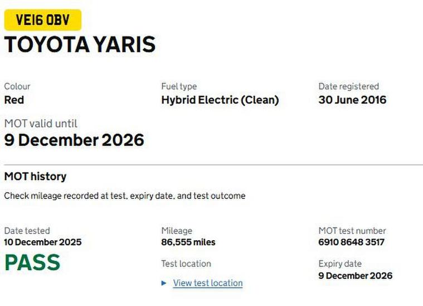Click the TOYOTA YARIS heading
This screenshot has height=306, width=423.
[80, 45]
